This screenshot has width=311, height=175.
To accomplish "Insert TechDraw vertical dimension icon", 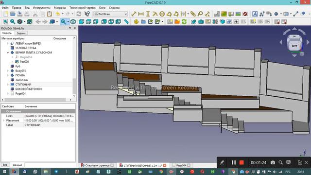I will 148,14.
